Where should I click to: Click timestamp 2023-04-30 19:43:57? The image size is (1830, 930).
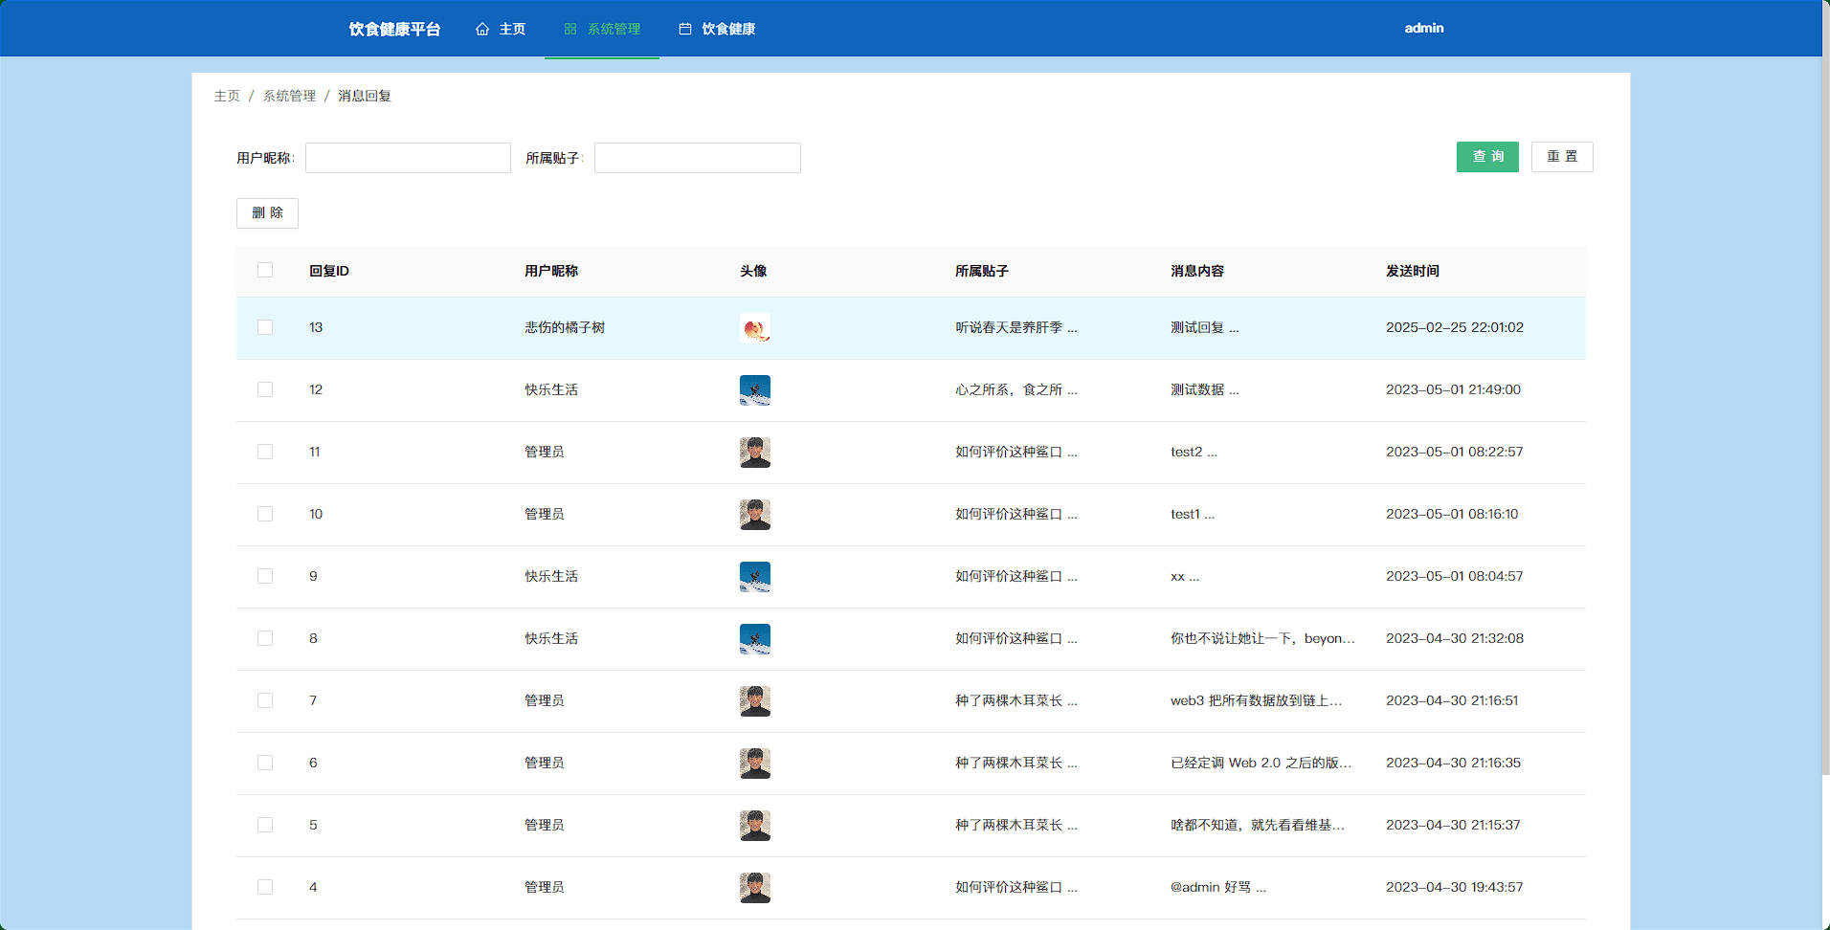click(1455, 887)
